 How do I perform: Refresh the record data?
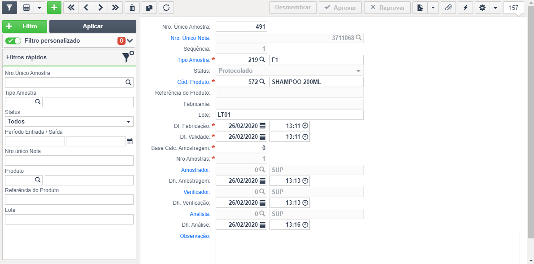click(x=166, y=8)
